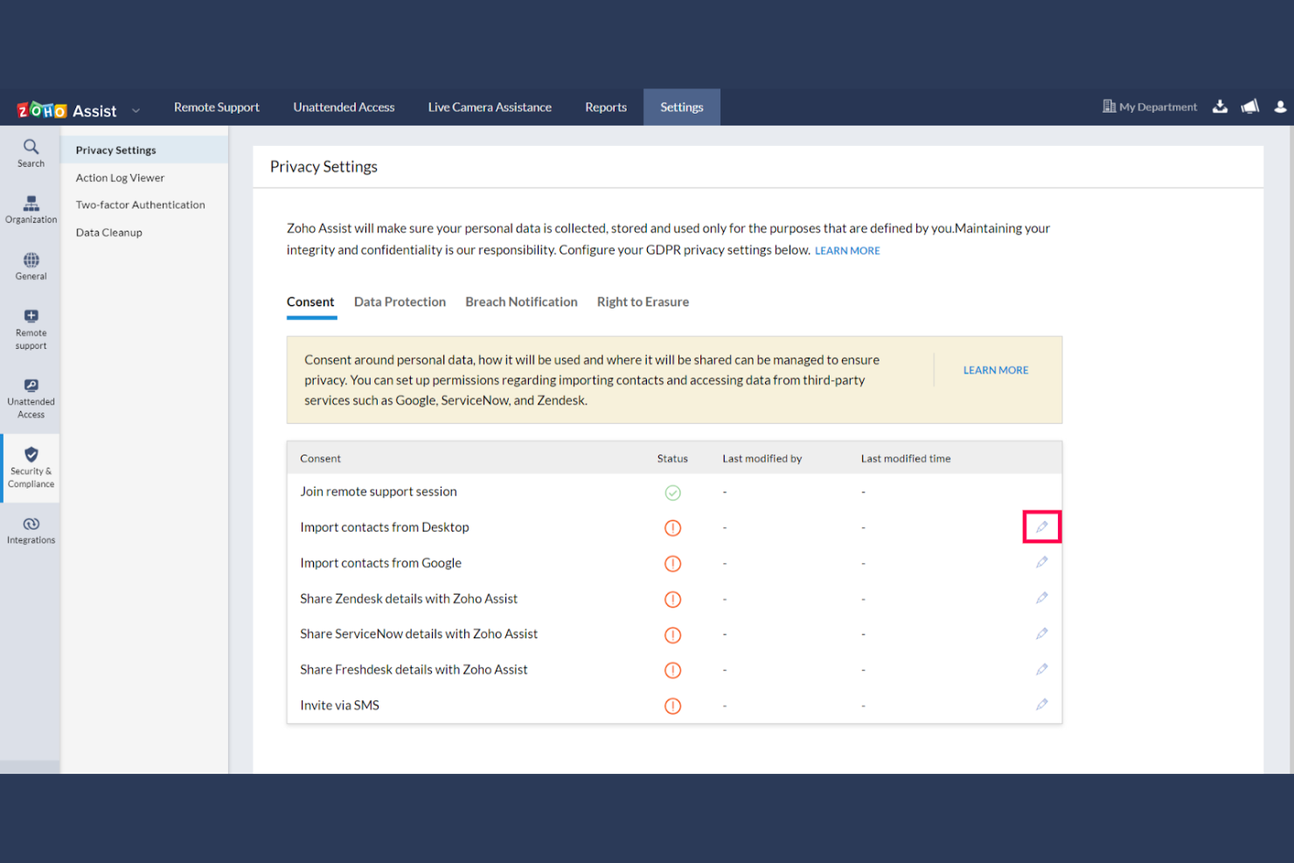
Task: Select the Organization settings icon
Action: pos(31,210)
